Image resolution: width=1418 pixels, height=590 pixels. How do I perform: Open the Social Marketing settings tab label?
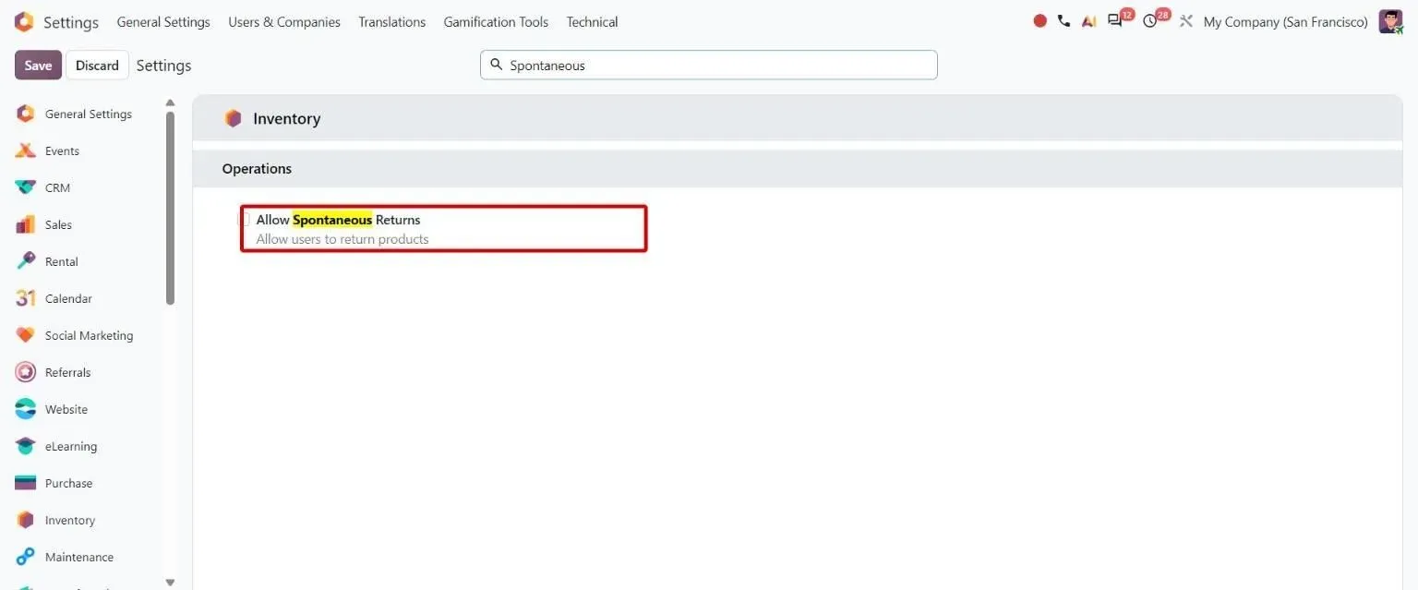(89, 335)
